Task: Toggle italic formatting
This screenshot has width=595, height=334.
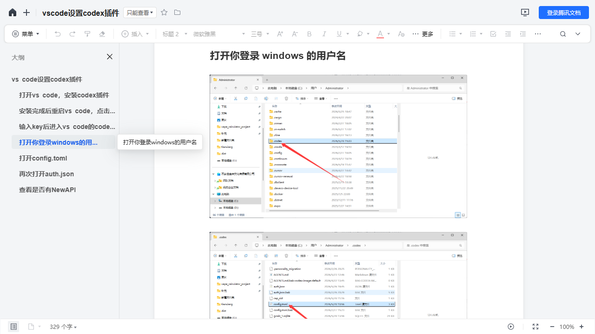Action: coord(324,34)
